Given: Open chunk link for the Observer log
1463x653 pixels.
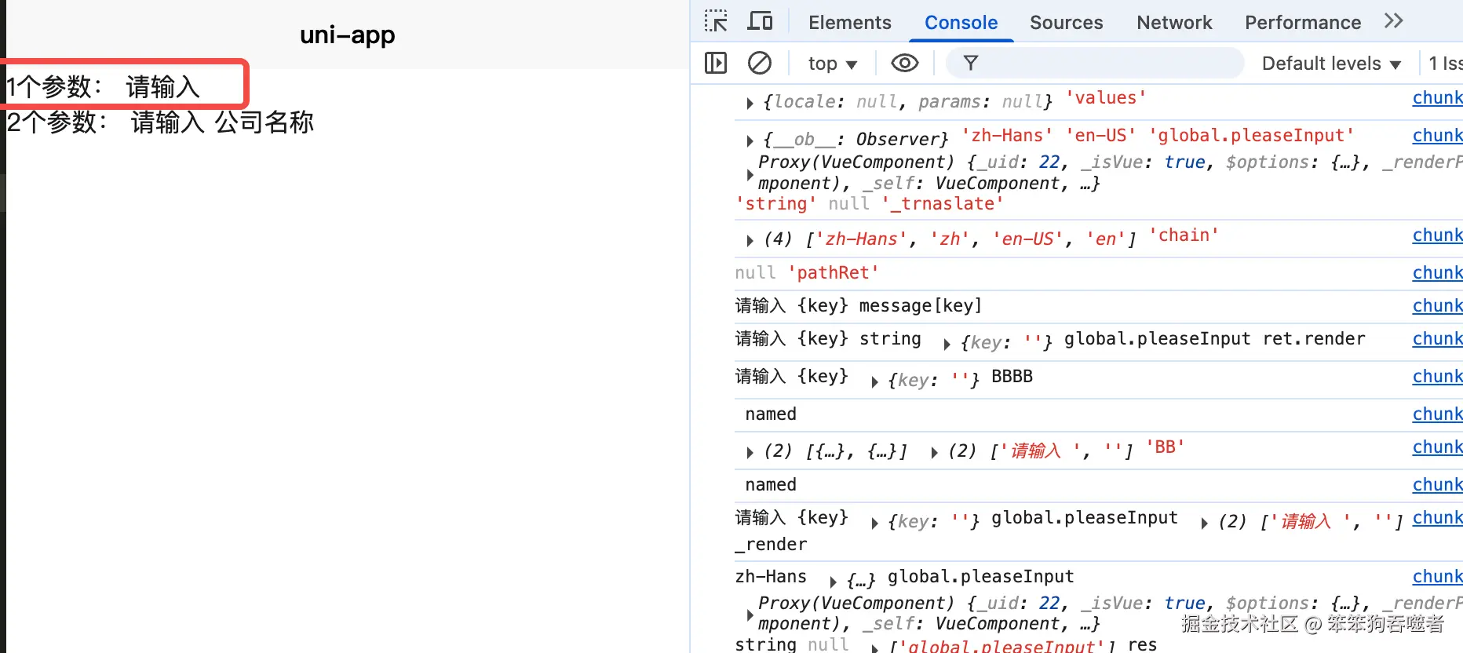Looking at the screenshot, I should [x=1437, y=136].
